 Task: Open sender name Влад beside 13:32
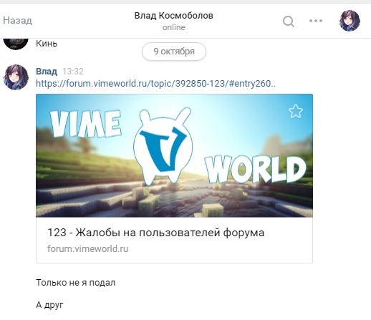[47, 72]
